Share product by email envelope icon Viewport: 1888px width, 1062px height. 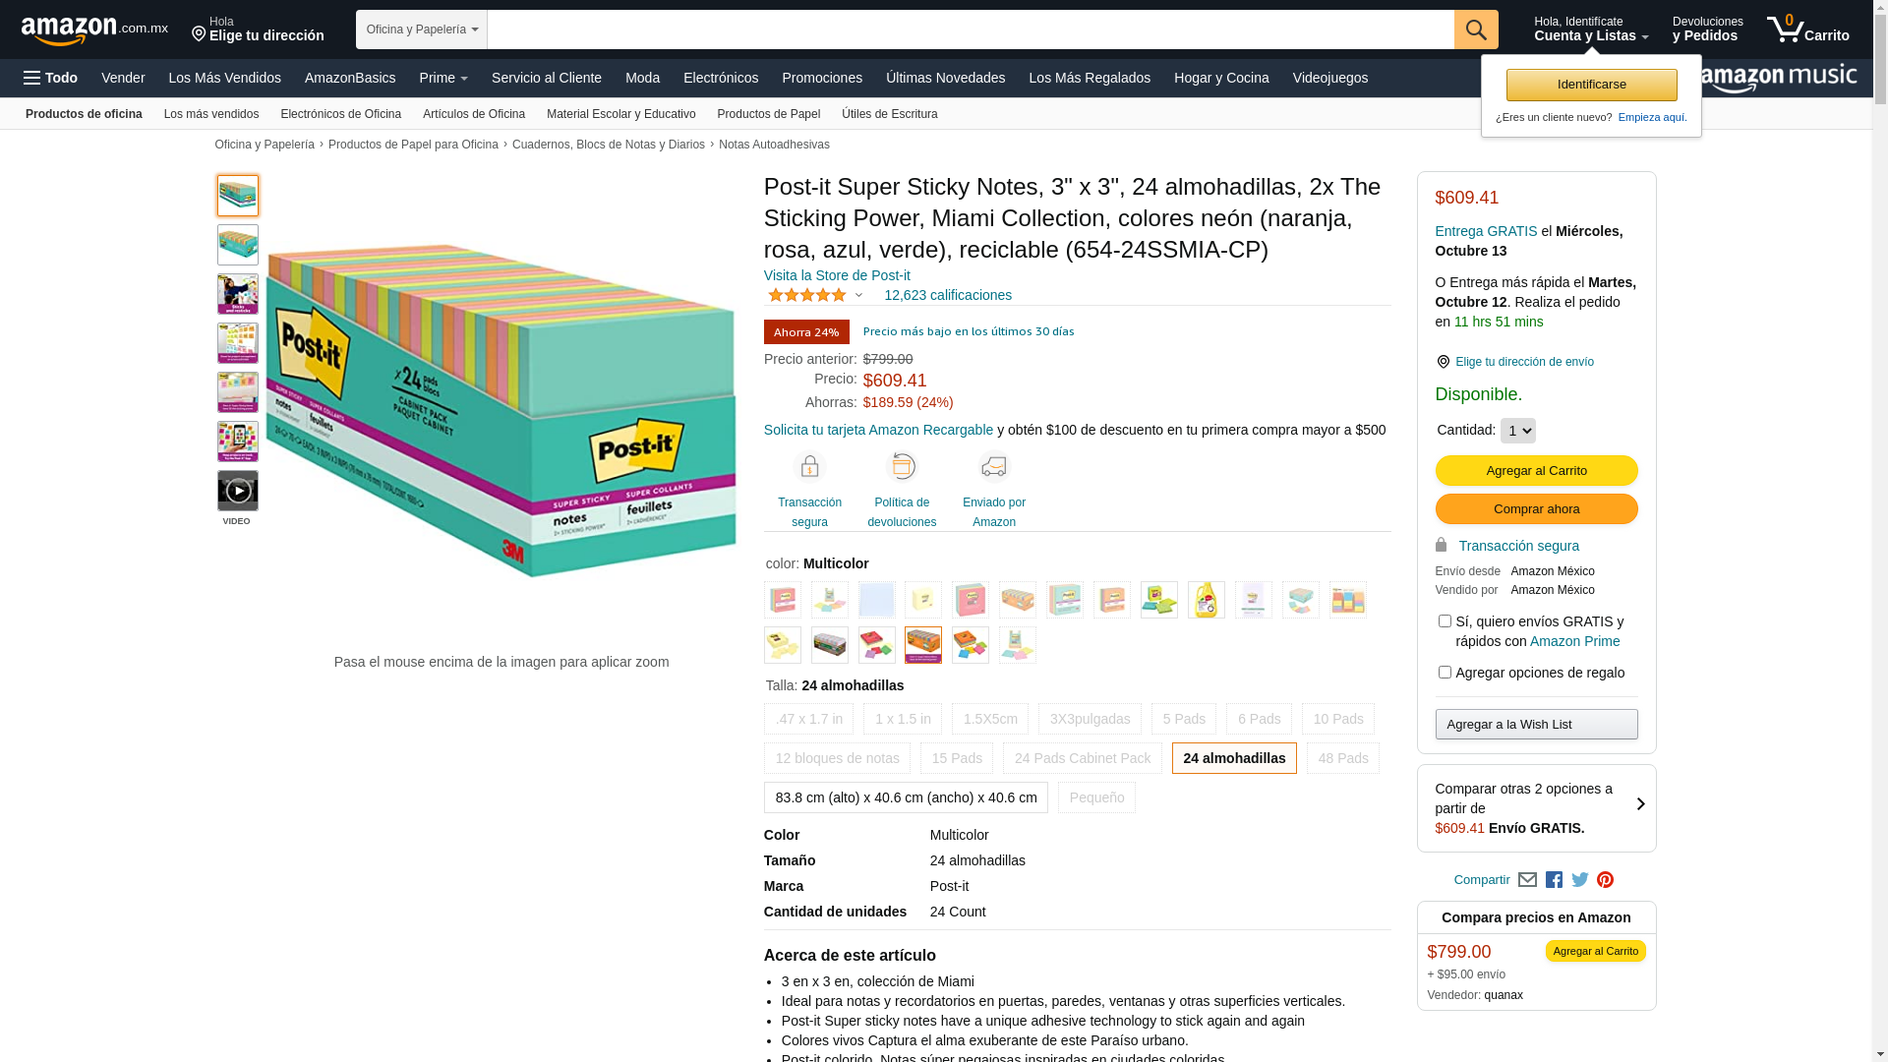pos(1527,880)
